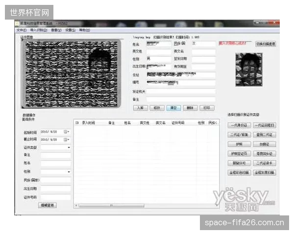Select 二代证/背面 document type
The height and width of the screenshot is (235, 294).
click(239, 135)
